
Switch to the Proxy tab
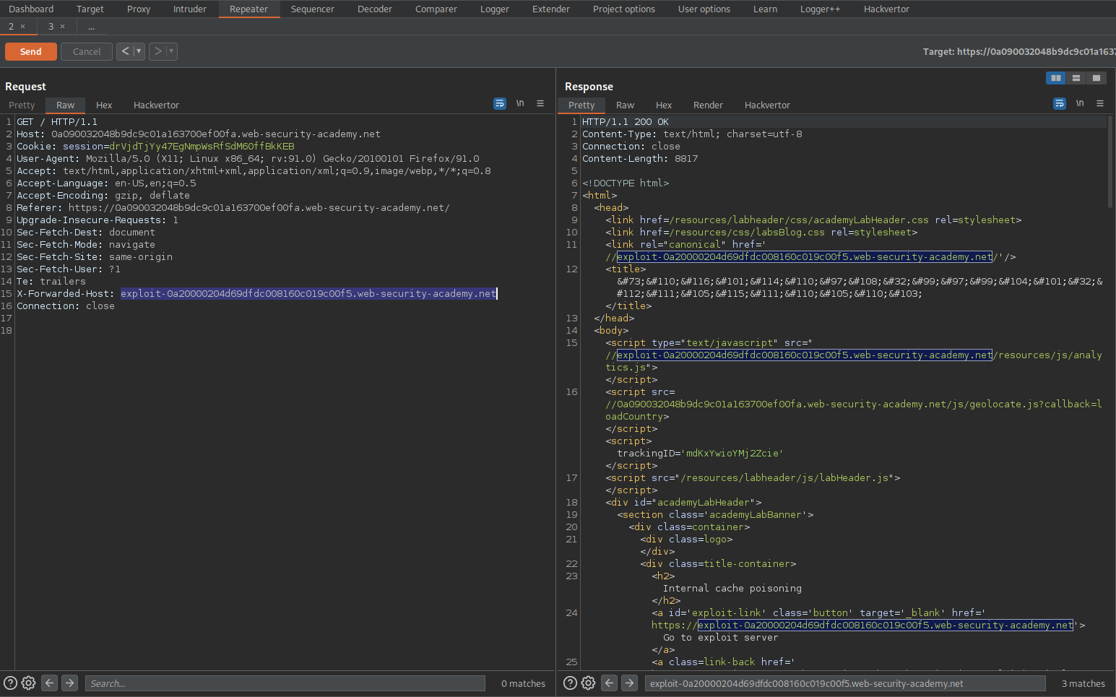[x=139, y=9]
